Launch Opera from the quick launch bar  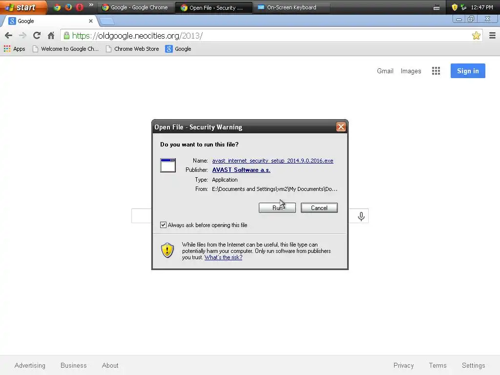pyautogui.click(x=80, y=7)
